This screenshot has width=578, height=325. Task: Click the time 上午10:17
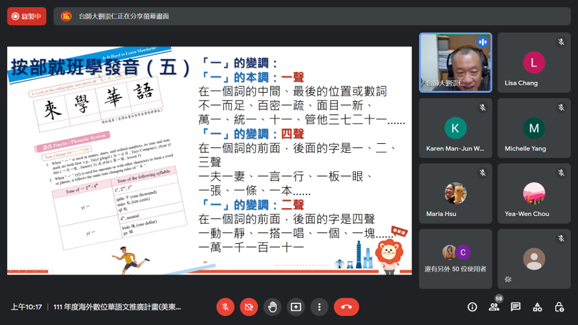26,307
